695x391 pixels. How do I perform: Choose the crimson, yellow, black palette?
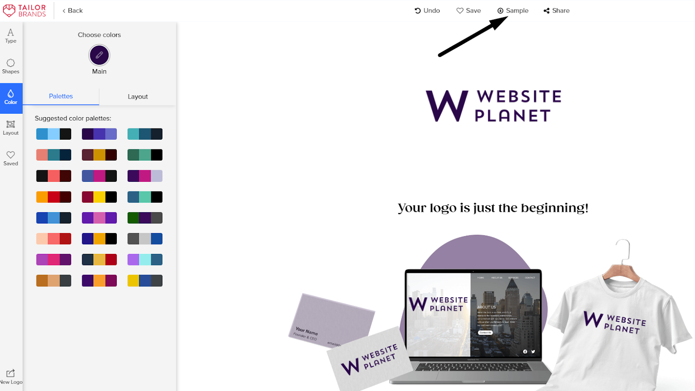99,197
